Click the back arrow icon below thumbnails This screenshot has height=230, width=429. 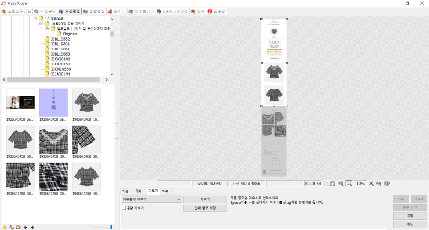coord(26,227)
